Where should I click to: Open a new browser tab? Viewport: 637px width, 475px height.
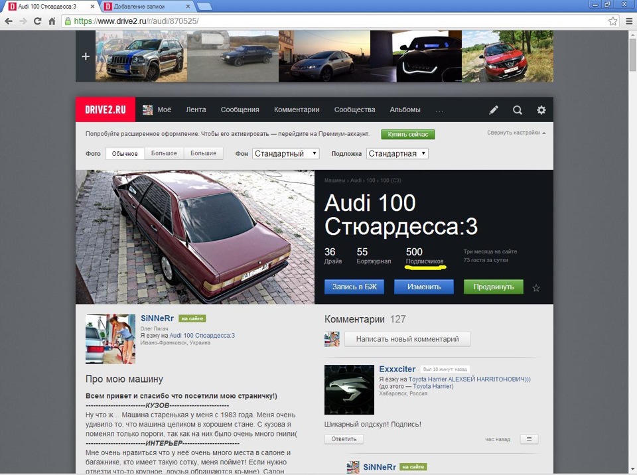click(204, 7)
